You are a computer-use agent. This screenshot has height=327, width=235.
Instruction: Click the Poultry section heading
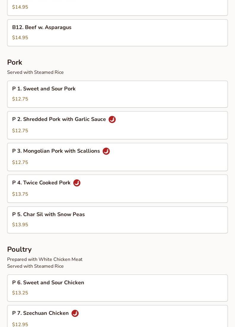pos(19,250)
